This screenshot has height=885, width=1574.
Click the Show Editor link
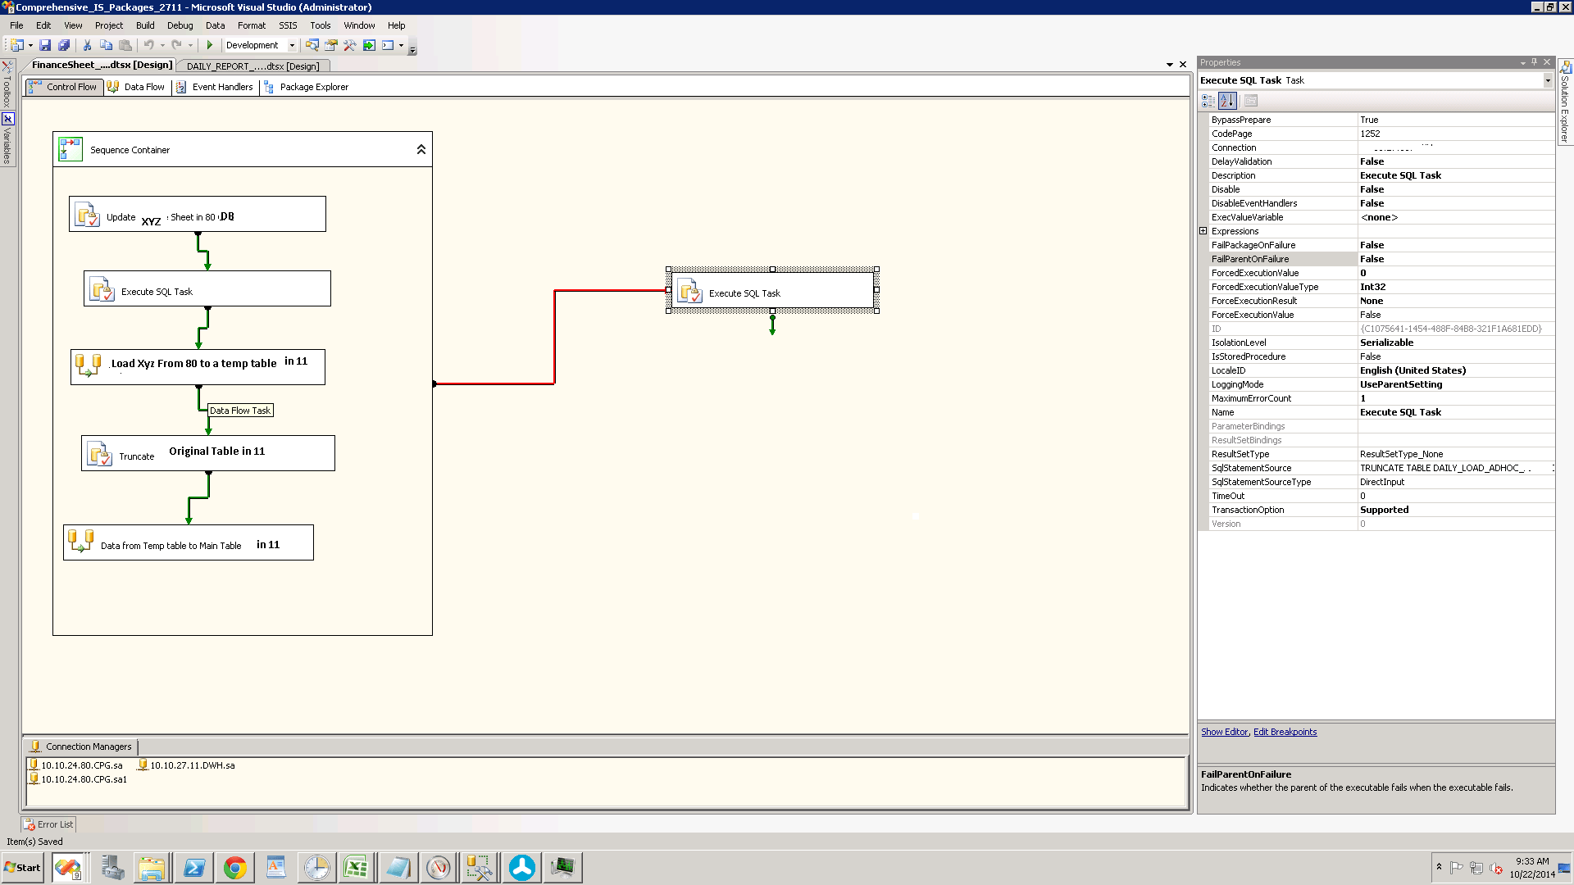click(x=1224, y=732)
